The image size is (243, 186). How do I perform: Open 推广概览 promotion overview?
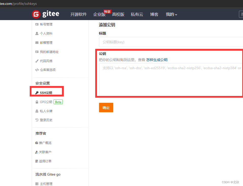click(45, 143)
